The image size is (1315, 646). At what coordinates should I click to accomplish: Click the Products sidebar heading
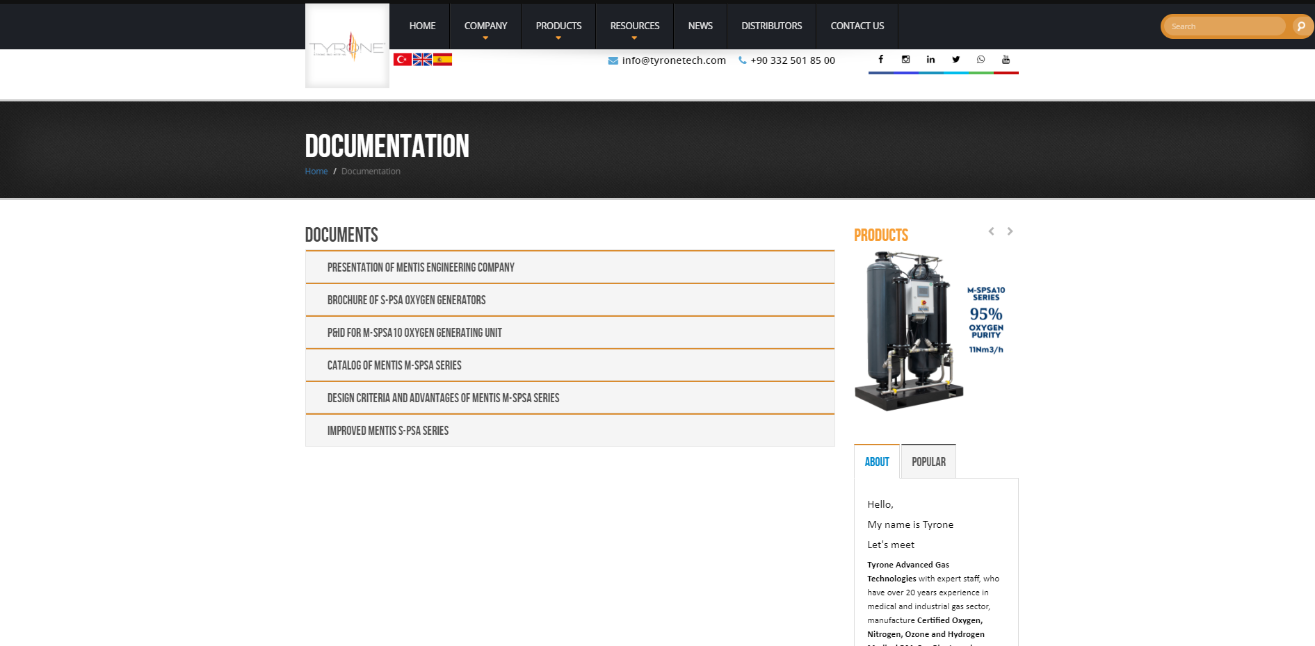tap(881, 235)
